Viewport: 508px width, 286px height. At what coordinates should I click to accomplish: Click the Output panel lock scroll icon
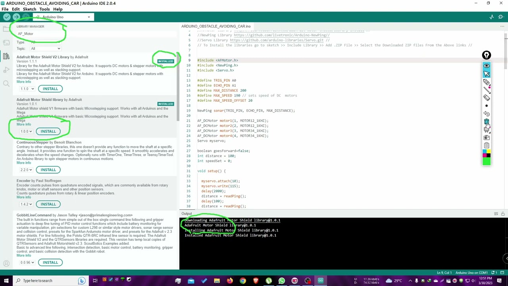coord(503,214)
